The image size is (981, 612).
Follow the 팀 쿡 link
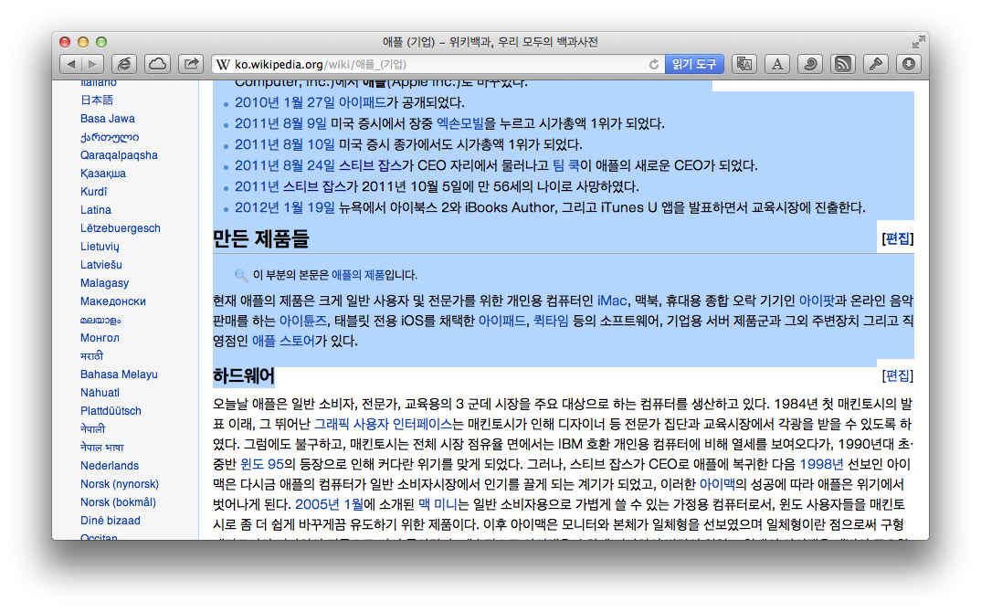click(x=566, y=165)
